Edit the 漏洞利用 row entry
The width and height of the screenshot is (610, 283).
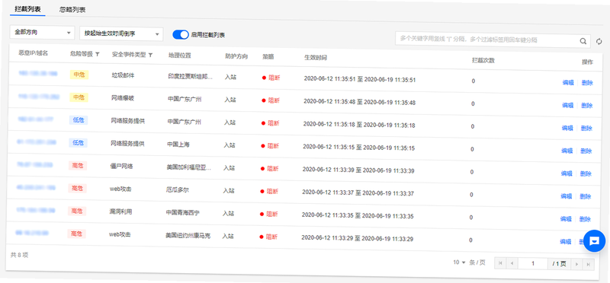(x=566, y=219)
